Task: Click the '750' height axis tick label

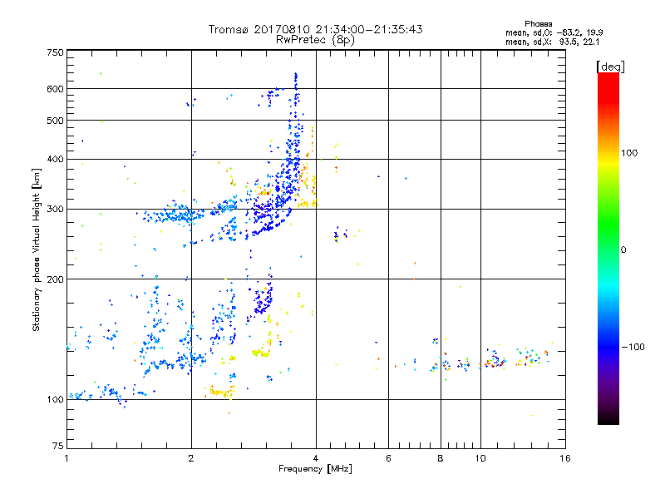Action: click(x=55, y=52)
